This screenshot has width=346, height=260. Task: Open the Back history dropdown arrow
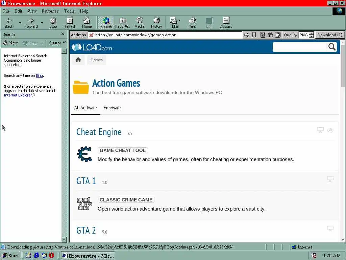[x=20, y=23]
